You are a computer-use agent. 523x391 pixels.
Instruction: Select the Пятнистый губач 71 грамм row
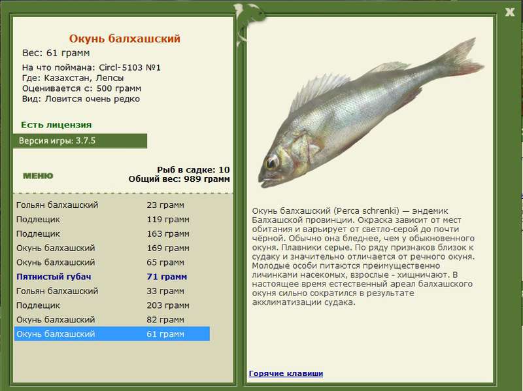112,277
